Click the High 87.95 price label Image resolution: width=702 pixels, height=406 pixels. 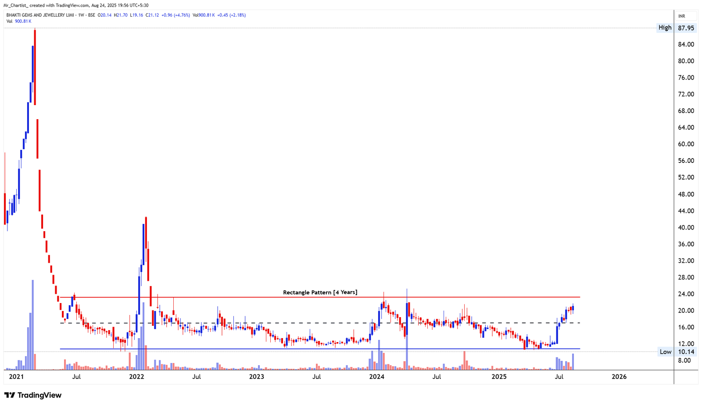[x=686, y=27]
